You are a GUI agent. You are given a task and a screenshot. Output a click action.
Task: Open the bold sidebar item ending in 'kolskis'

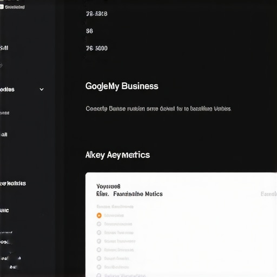click(13, 183)
